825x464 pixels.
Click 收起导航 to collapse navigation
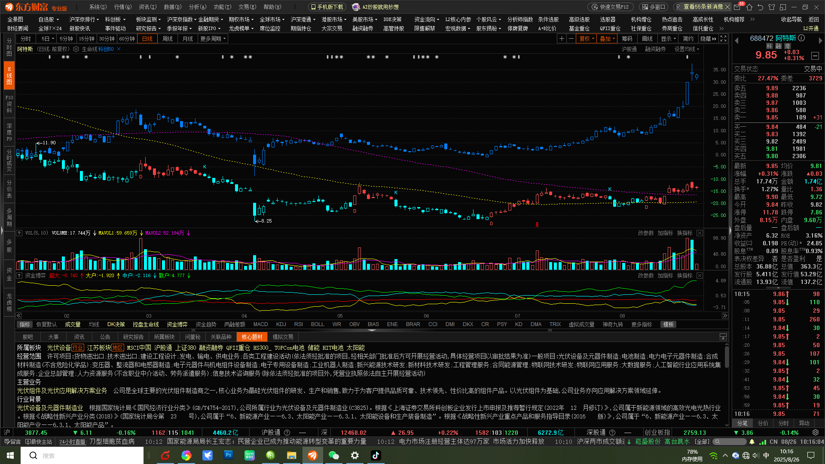click(791, 19)
